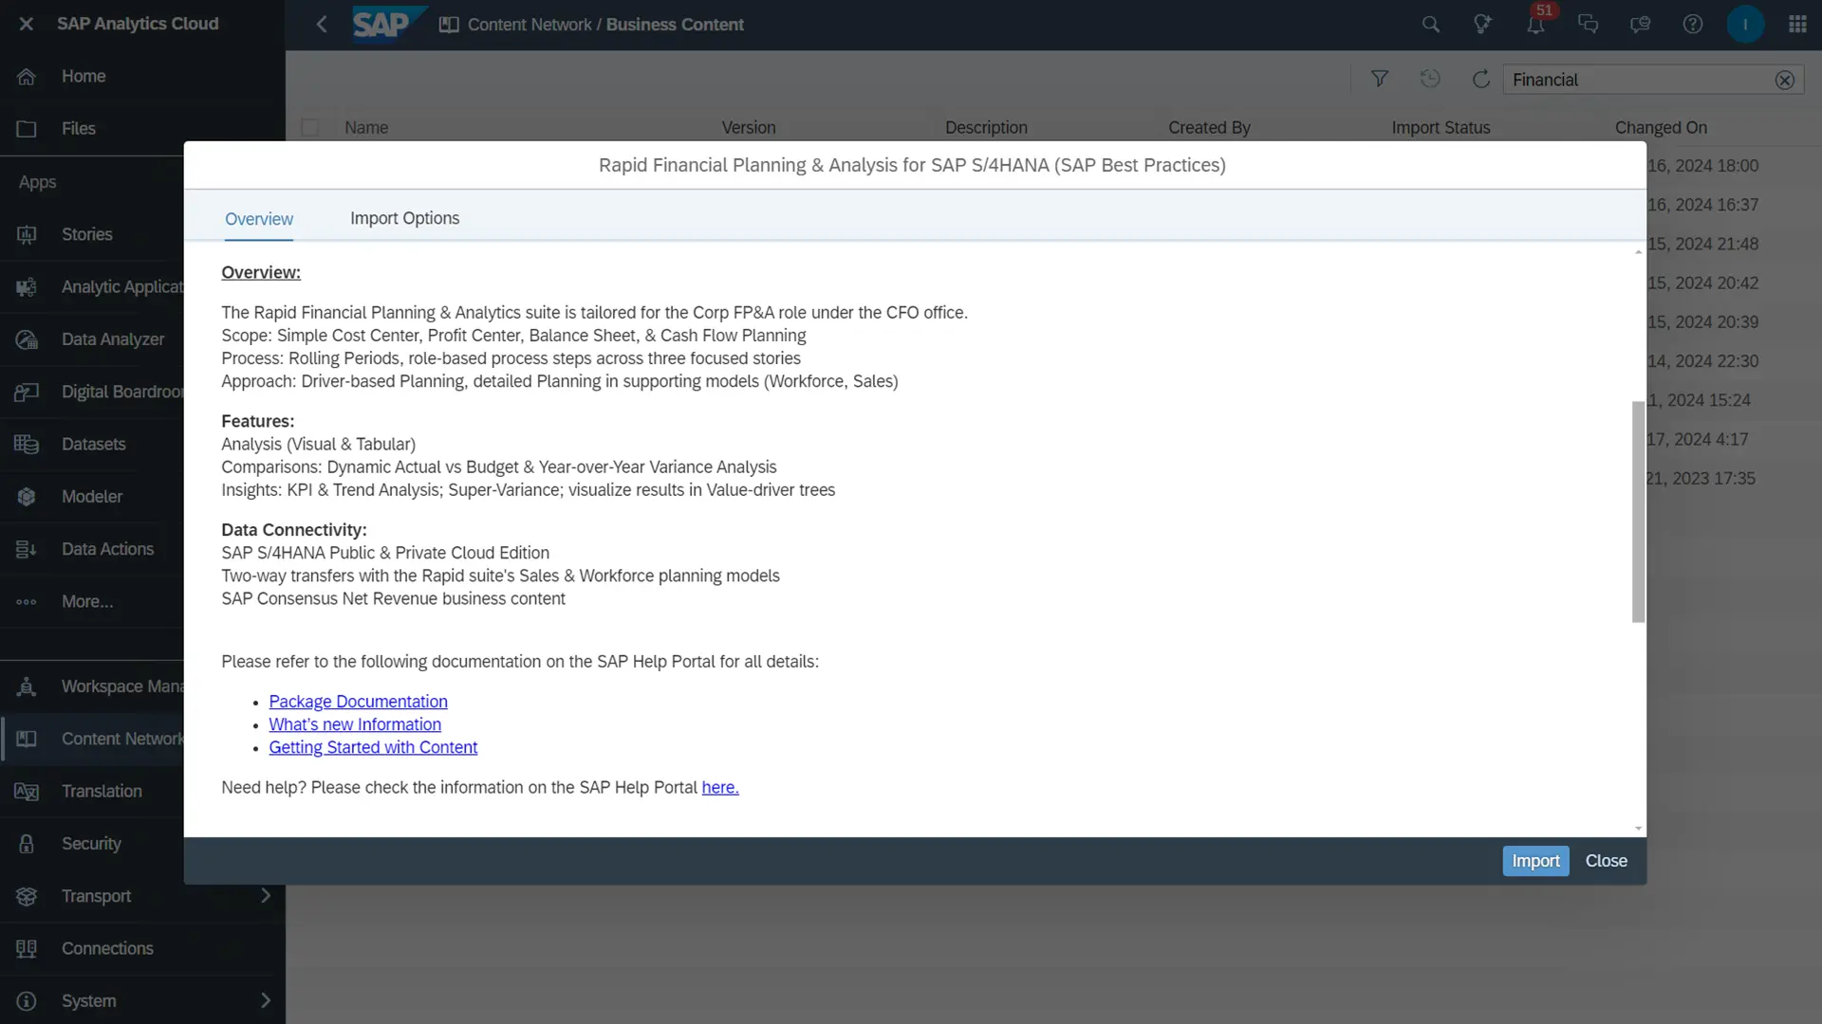Open Content Network breadcrumb

coord(530,25)
